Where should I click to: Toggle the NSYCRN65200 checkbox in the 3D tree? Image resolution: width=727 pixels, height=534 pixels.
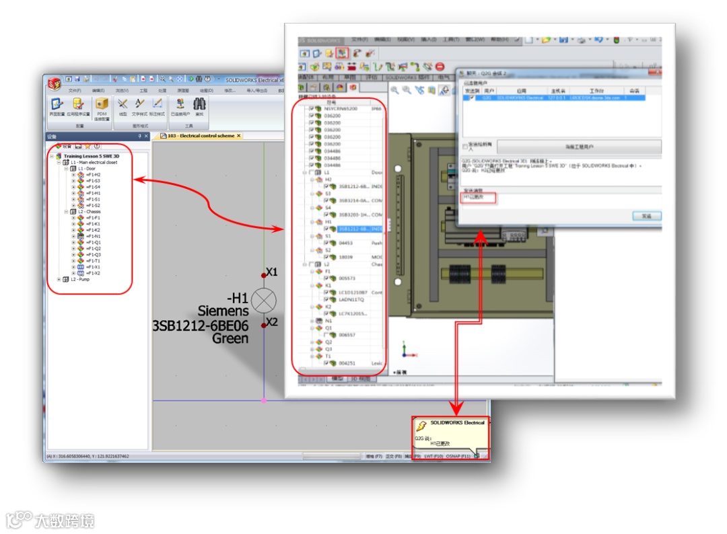pos(311,108)
